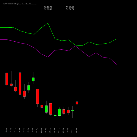137x137 pixels.
Task: Select the '19 Aug' date label
Action: pyautogui.click(x=32, y=130)
